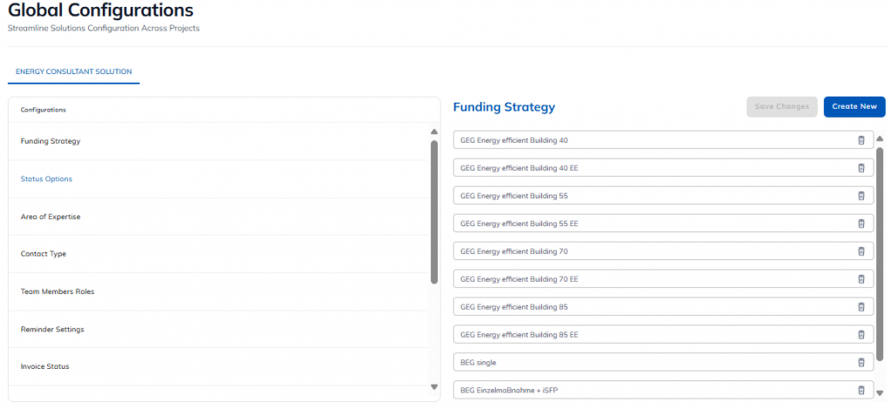Open Invoice Status configuration

click(44, 366)
